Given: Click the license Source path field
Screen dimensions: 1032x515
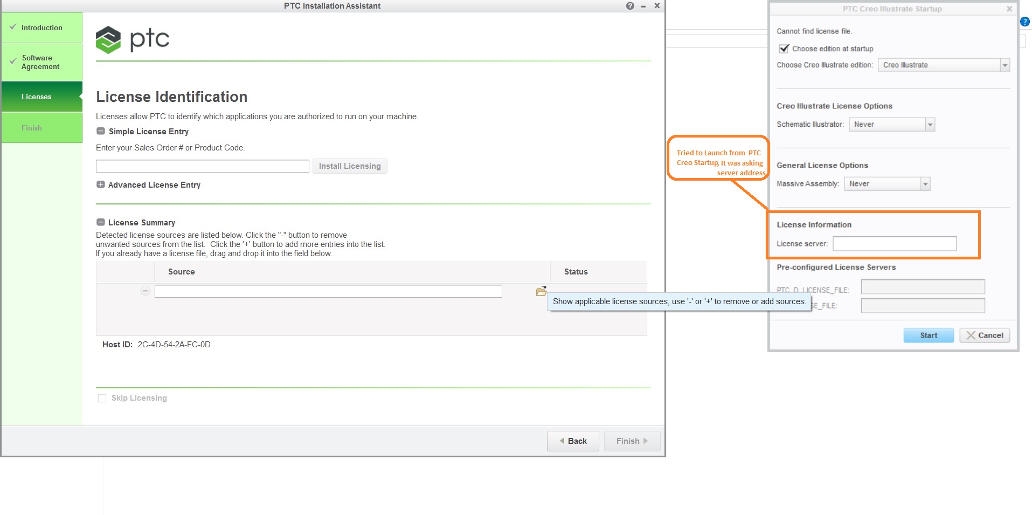Looking at the screenshot, I should [x=328, y=291].
